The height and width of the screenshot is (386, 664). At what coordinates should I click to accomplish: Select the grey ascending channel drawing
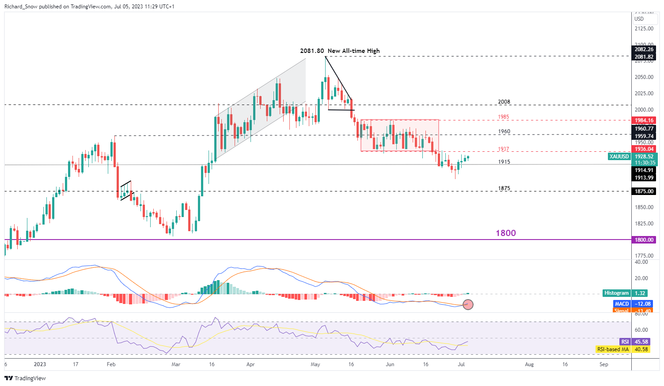260,109
